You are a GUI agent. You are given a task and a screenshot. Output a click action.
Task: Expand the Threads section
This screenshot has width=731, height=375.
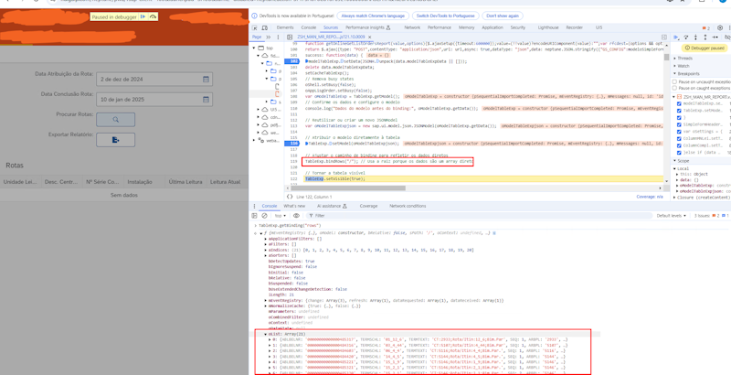[685, 58]
